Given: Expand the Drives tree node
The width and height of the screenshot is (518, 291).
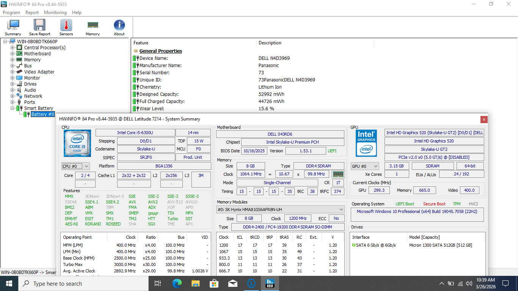Looking at the screenshot, I should click(x=13, y=84).
